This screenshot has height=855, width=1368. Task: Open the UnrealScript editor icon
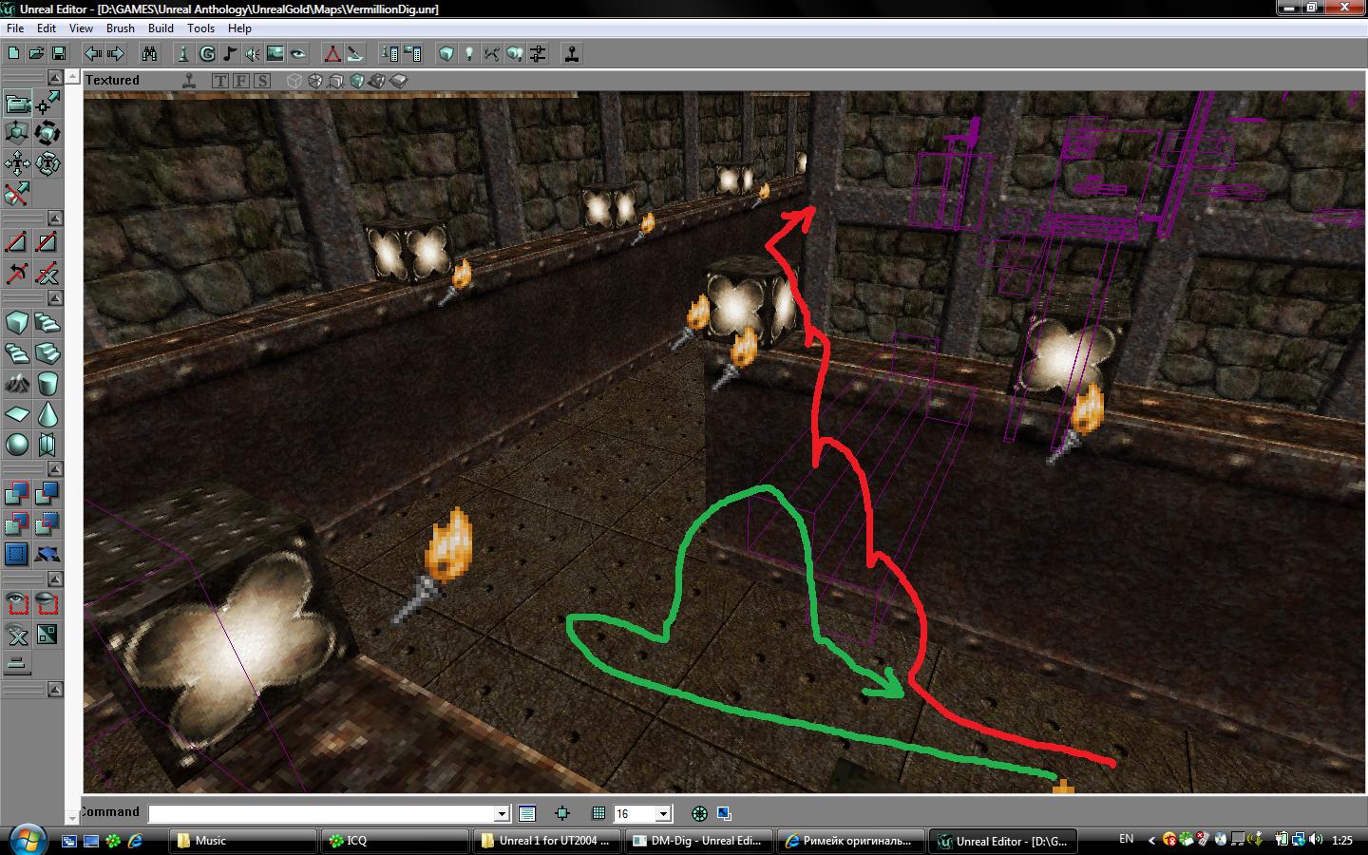click(354, 54)
